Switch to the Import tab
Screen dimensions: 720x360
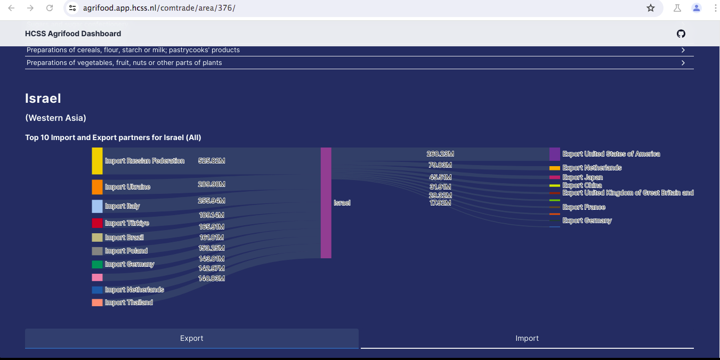click(527, 338)
